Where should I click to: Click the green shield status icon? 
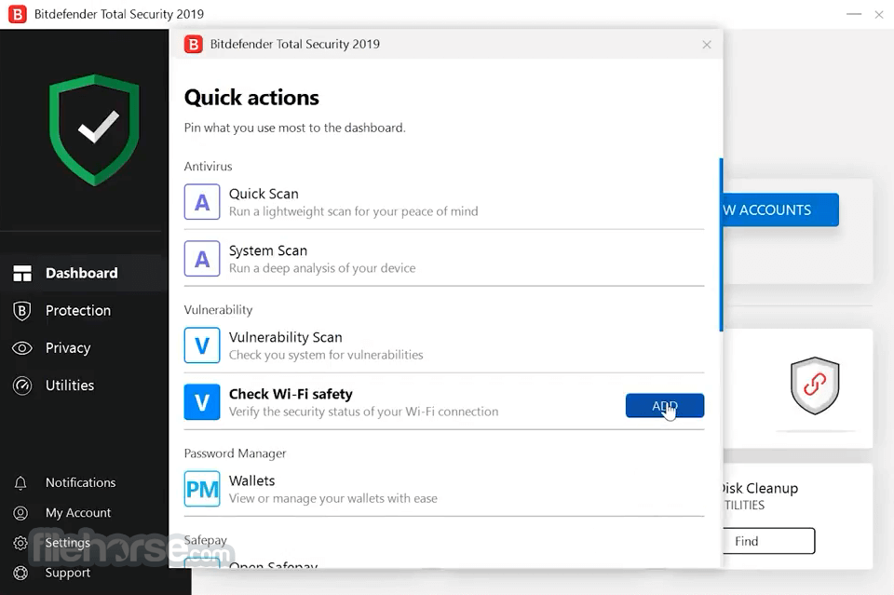tap(95, 130)
